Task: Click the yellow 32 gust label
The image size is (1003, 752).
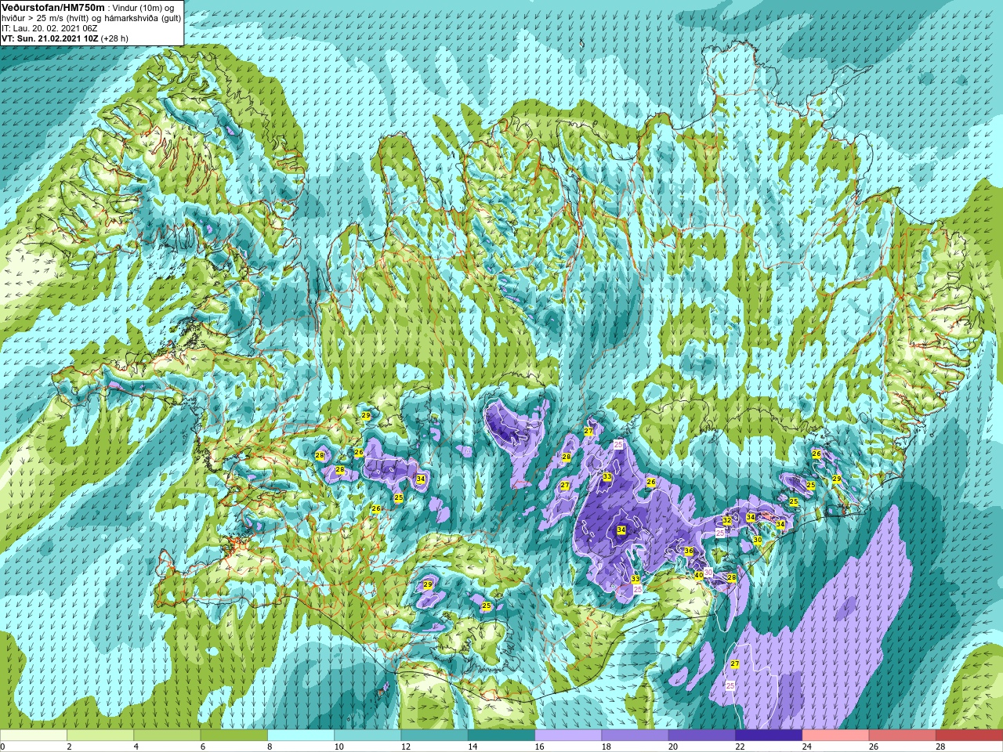Action: pos(727,521)
